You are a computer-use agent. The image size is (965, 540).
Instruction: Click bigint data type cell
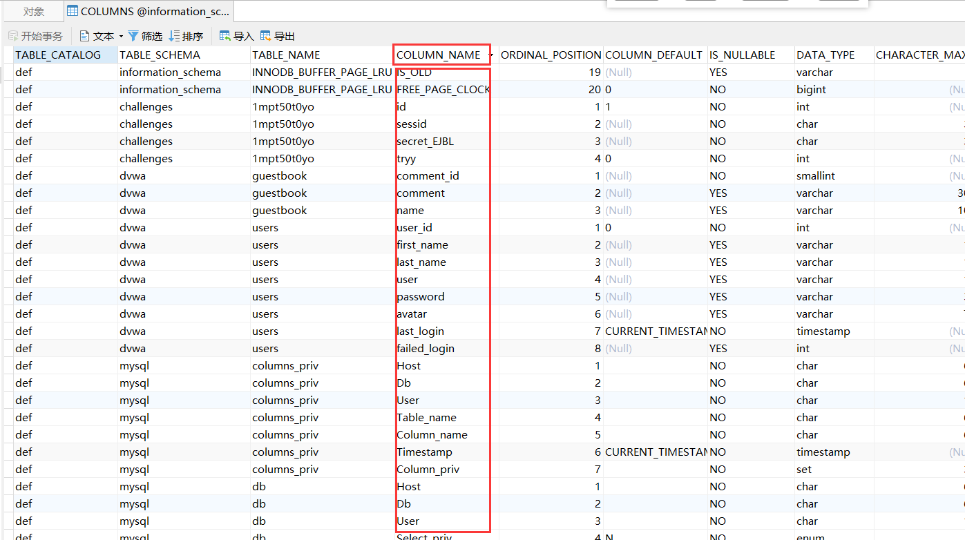click(834, 90)
